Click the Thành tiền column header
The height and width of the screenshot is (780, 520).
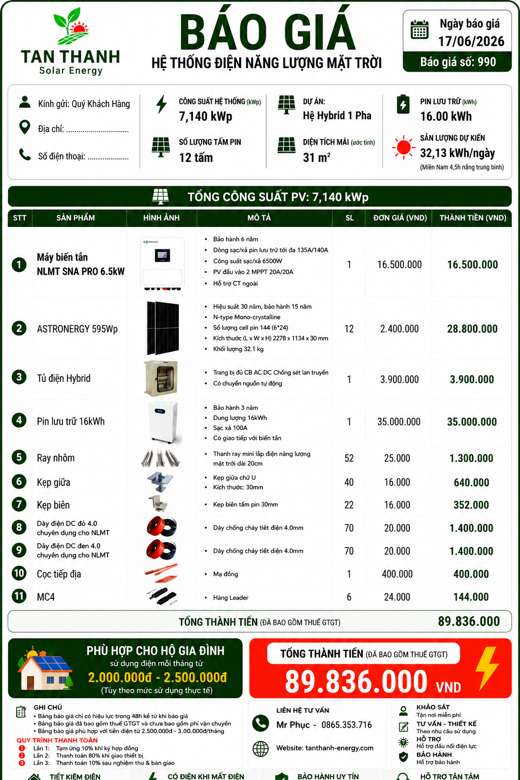click(473, 218)
